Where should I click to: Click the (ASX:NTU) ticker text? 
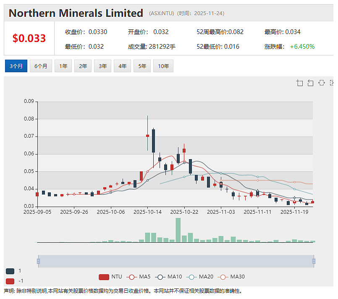[162, 13]
